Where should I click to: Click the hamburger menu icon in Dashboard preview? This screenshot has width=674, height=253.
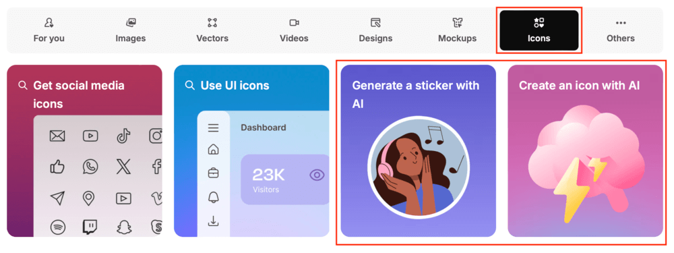(x=213, y=128)
